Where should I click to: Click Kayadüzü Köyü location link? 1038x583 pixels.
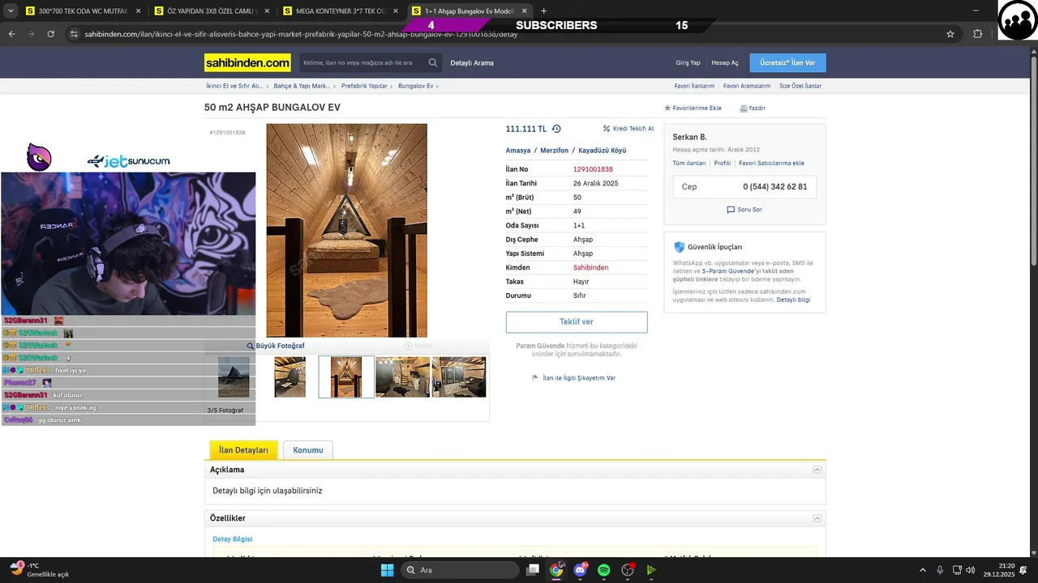(x=602, y=151)
